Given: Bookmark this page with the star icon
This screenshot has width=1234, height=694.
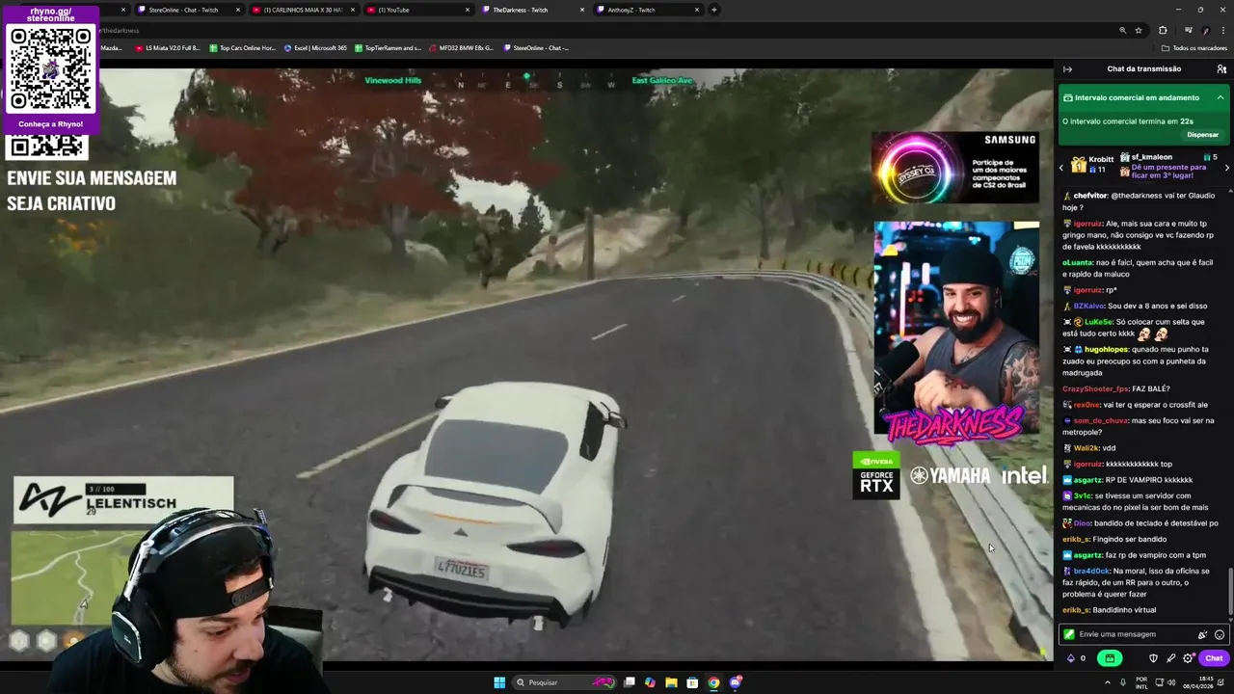Looking at the screenshot, I should click(1139, 30).
